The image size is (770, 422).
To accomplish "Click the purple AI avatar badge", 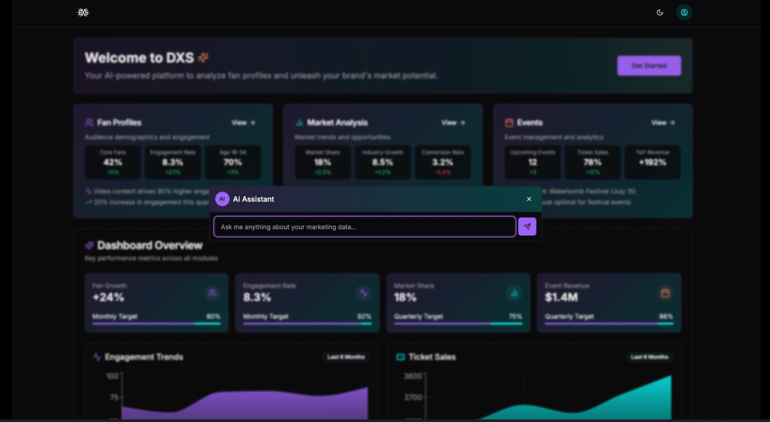I will pyautogui.click(x=222, y=199).
